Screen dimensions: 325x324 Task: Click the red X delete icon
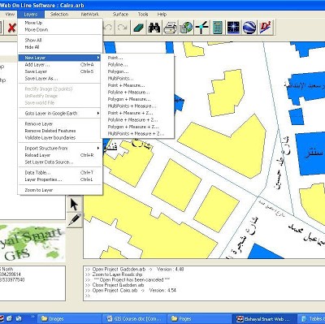[x=11, y=28]
